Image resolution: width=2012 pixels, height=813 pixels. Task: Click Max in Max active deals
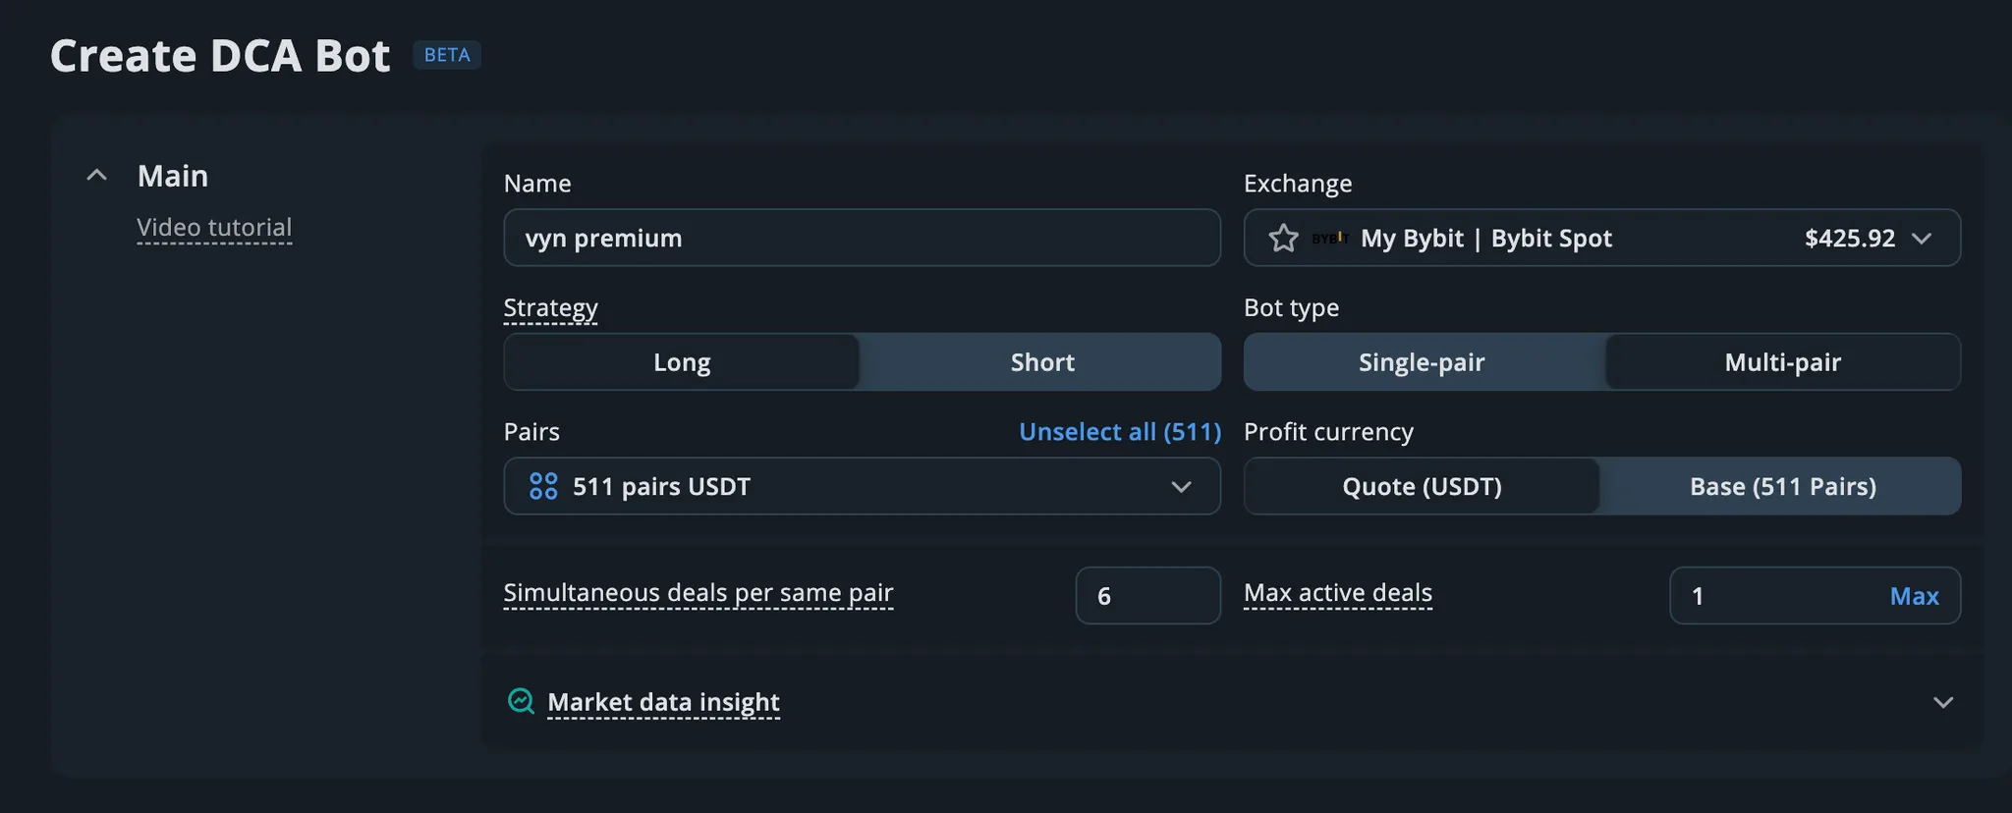pos(1914,596)
